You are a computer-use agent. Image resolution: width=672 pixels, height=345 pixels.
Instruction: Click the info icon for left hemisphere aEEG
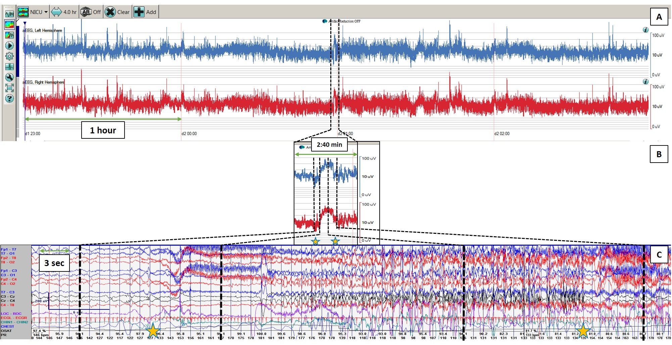(x=645, y=30)
